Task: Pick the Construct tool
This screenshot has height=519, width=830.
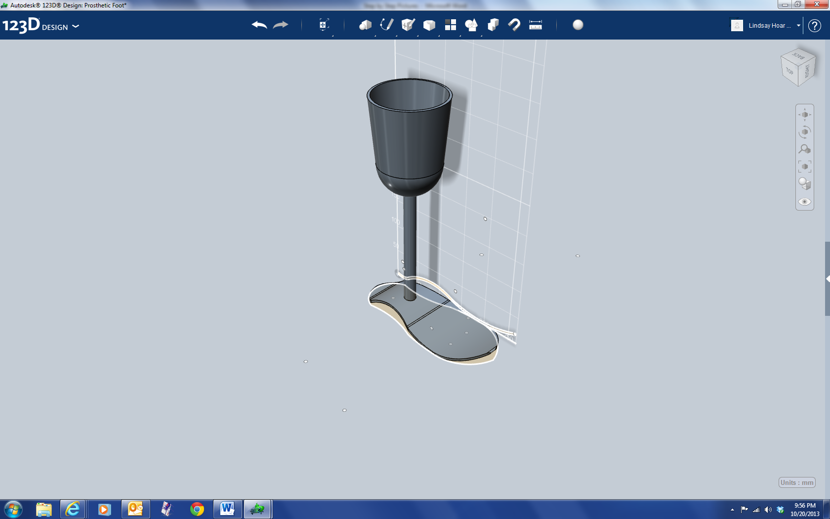Action: click(x=408, y=25)
